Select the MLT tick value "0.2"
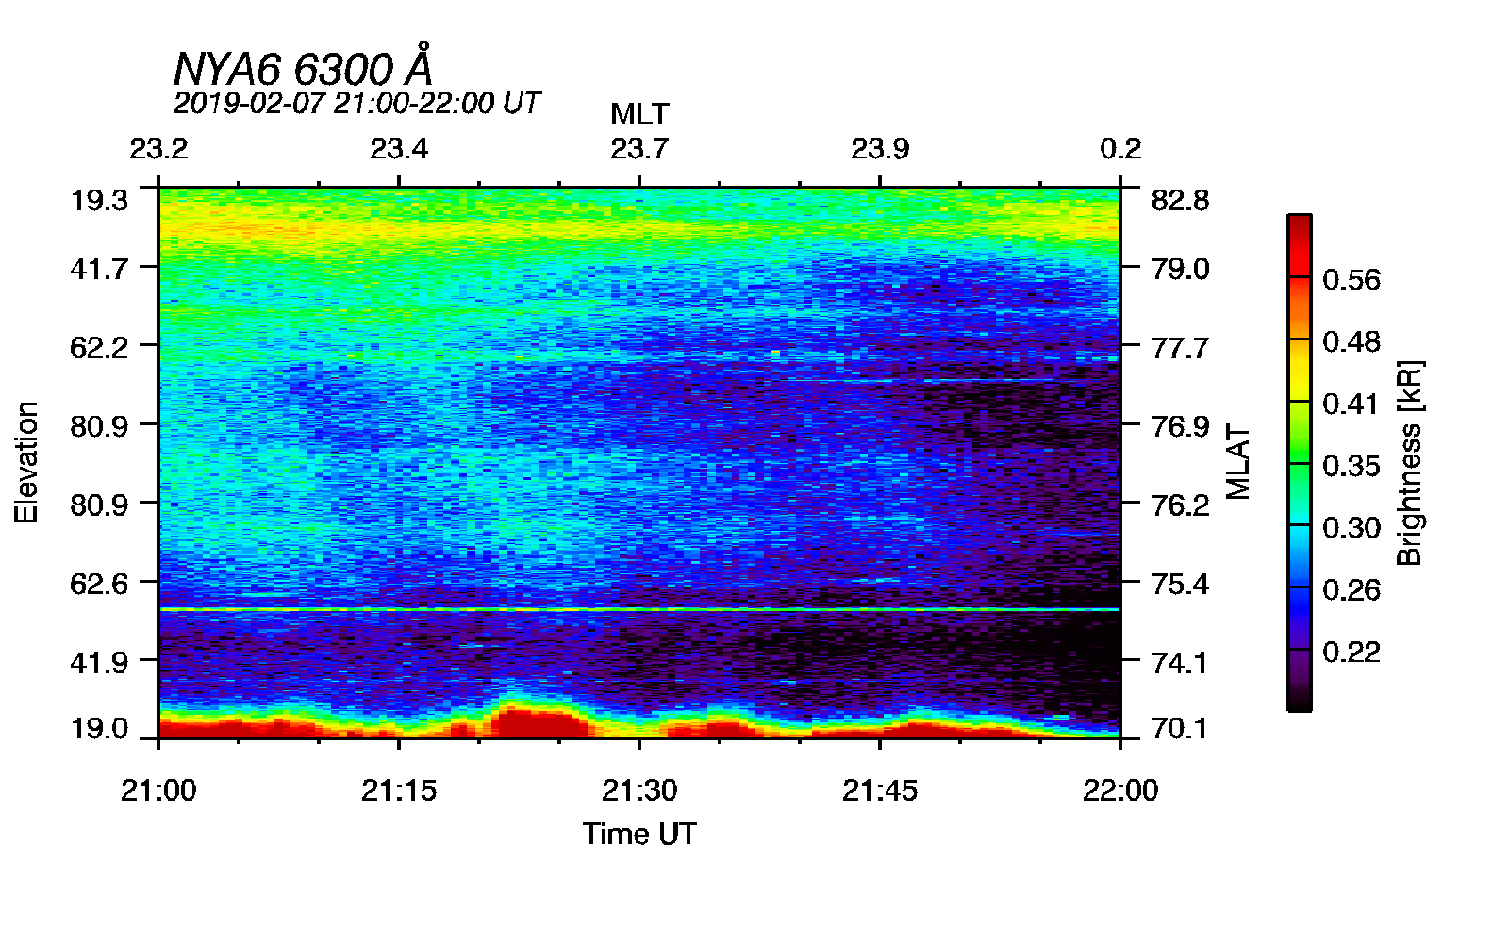The height and width of the screenshot is (943, 1509). pos(1120,148)
